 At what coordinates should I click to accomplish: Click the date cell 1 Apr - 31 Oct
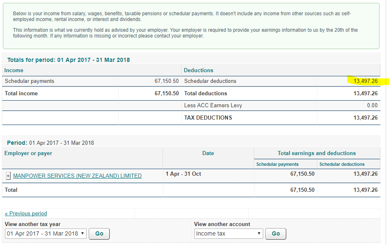tap(183, 174)
